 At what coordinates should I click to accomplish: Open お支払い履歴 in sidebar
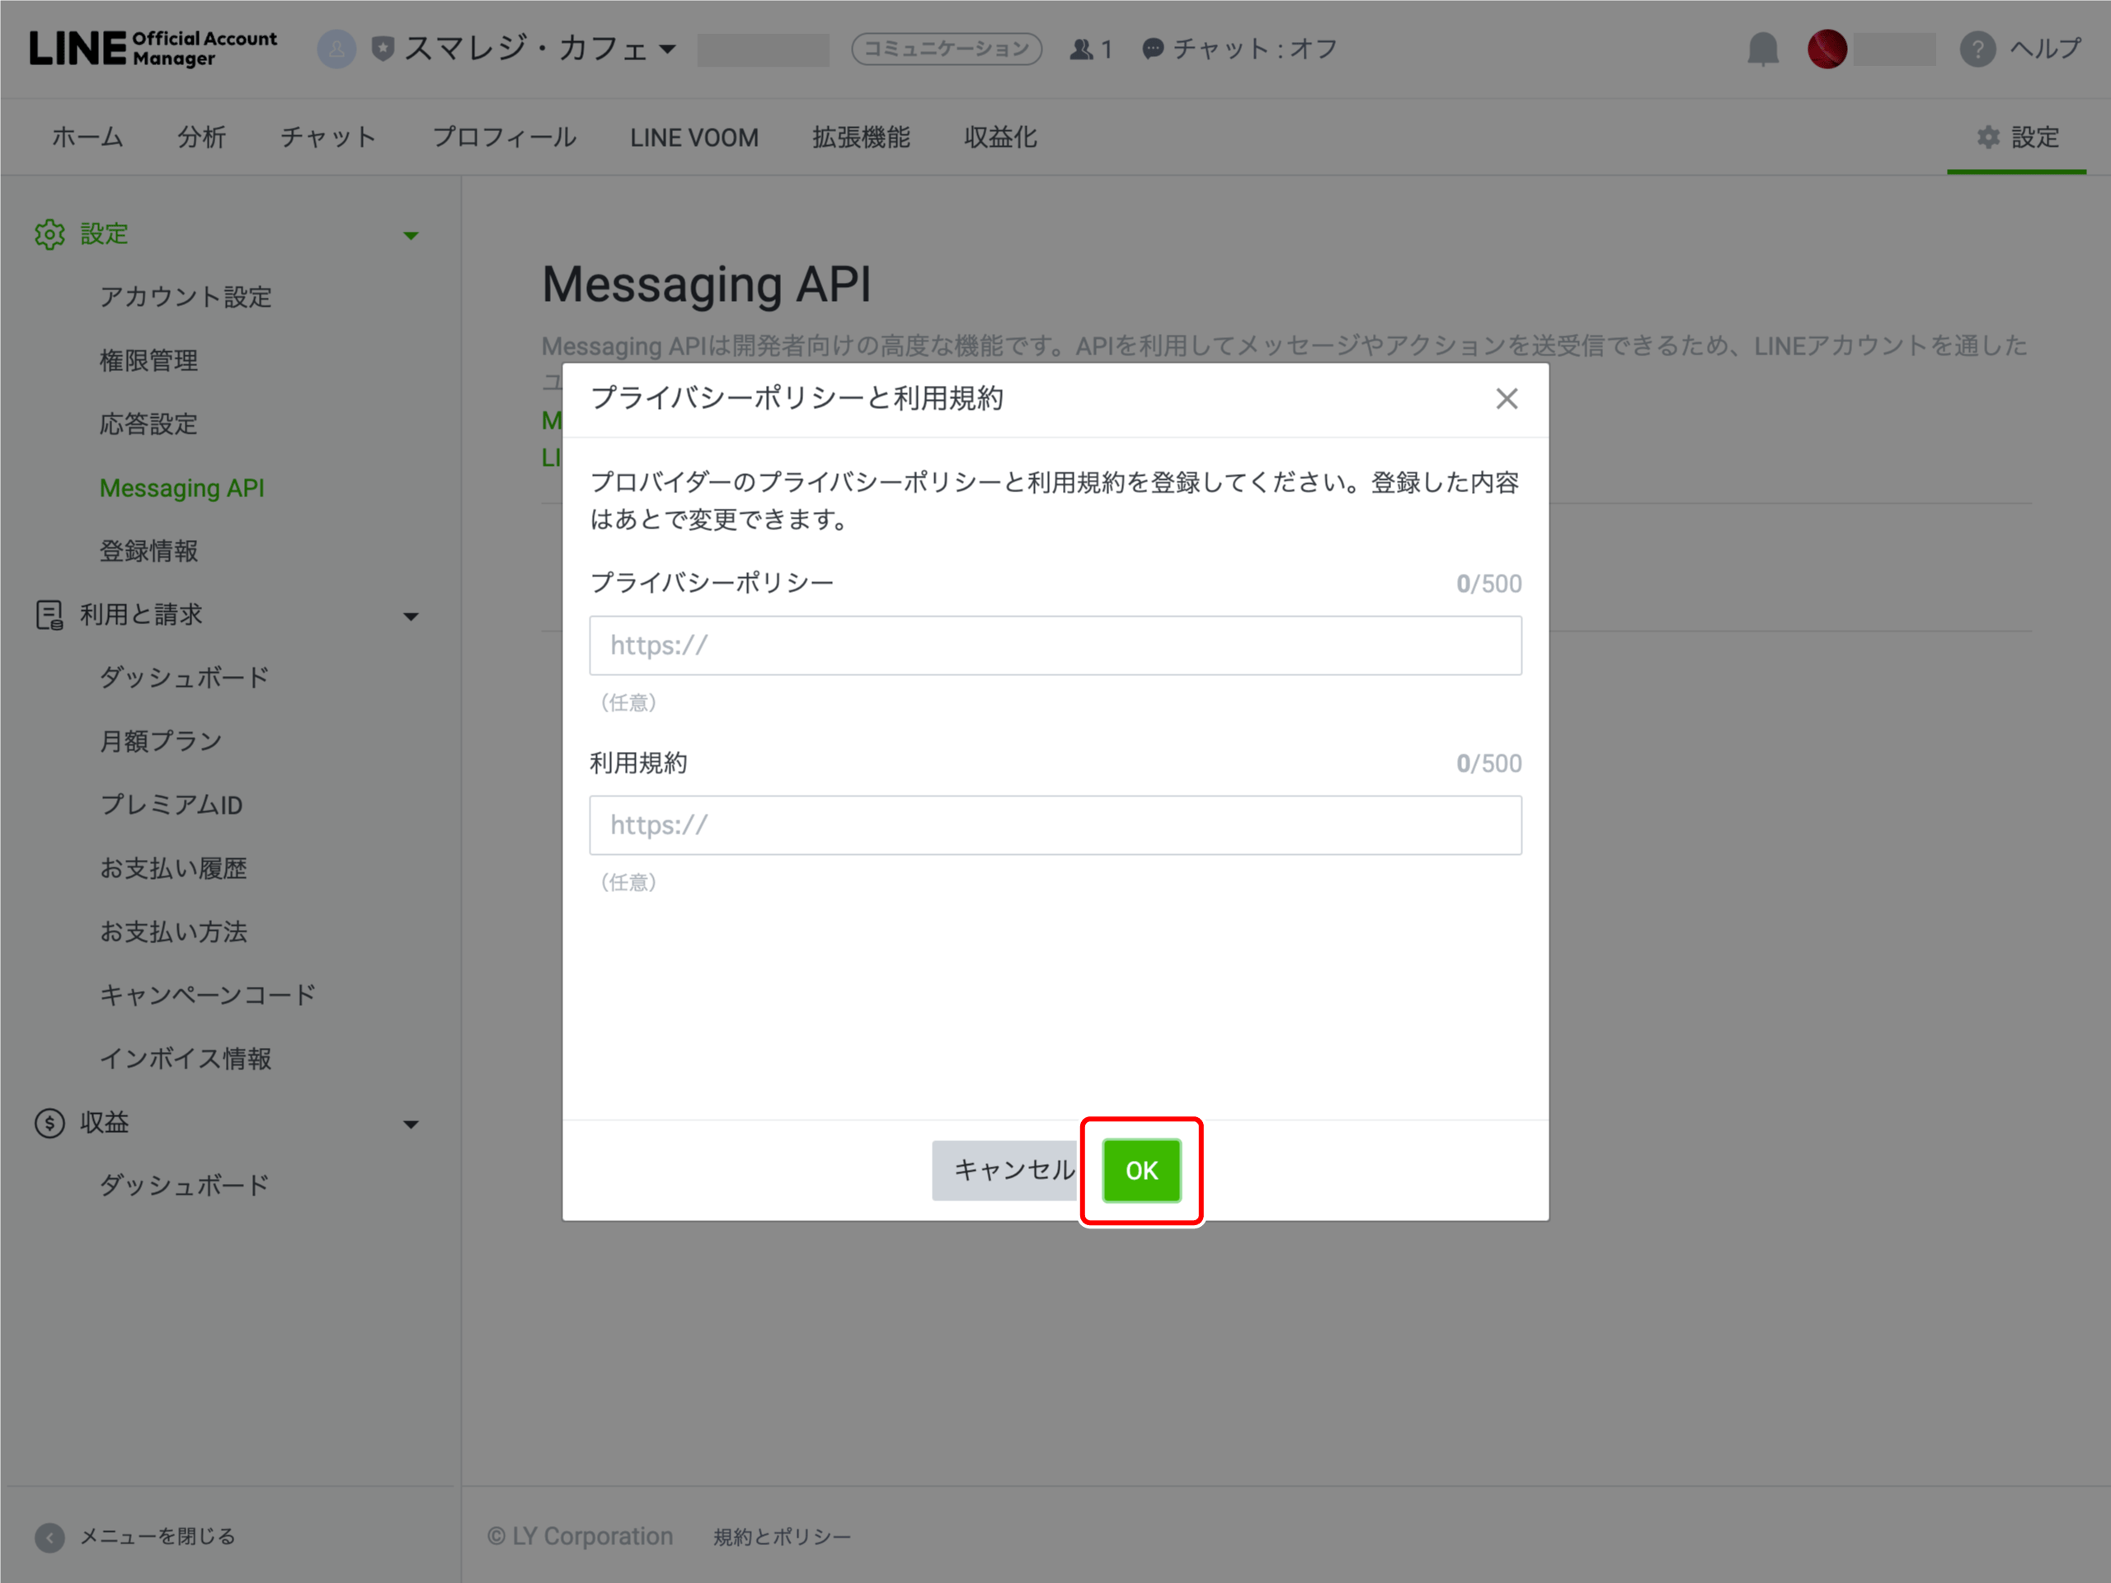point(174,868)
